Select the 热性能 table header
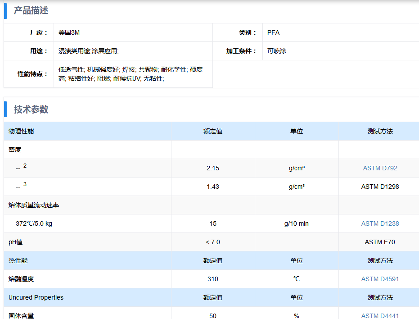 (18, 260)
